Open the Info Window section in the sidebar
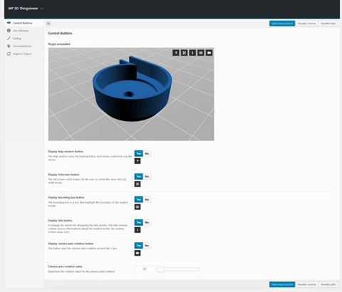Image resolution: width=342 pixels, height=292 pixels. (x=21, y=31)
